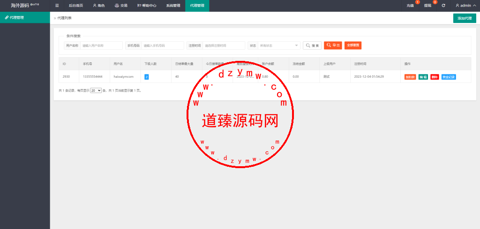Click 加扣款 for haiwaiymcom

[410, 77]
